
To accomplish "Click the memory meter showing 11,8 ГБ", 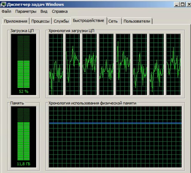I will (x=24, y=137).
